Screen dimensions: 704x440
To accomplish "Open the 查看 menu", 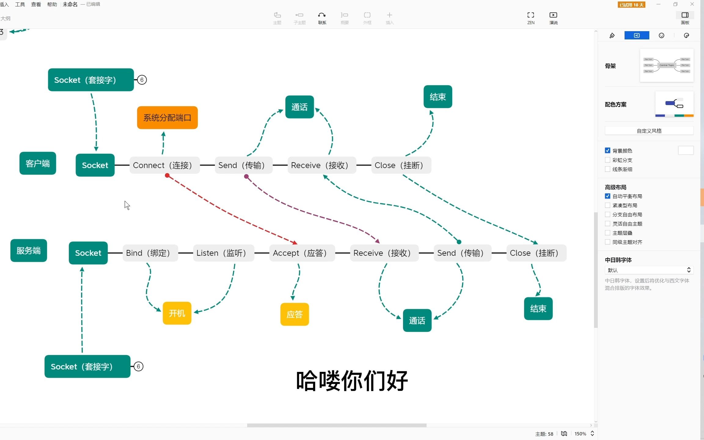I will pyautogui.click(x=36, y=4).
